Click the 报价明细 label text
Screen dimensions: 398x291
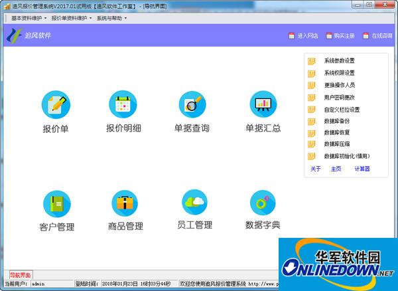[x=123, y=128]
